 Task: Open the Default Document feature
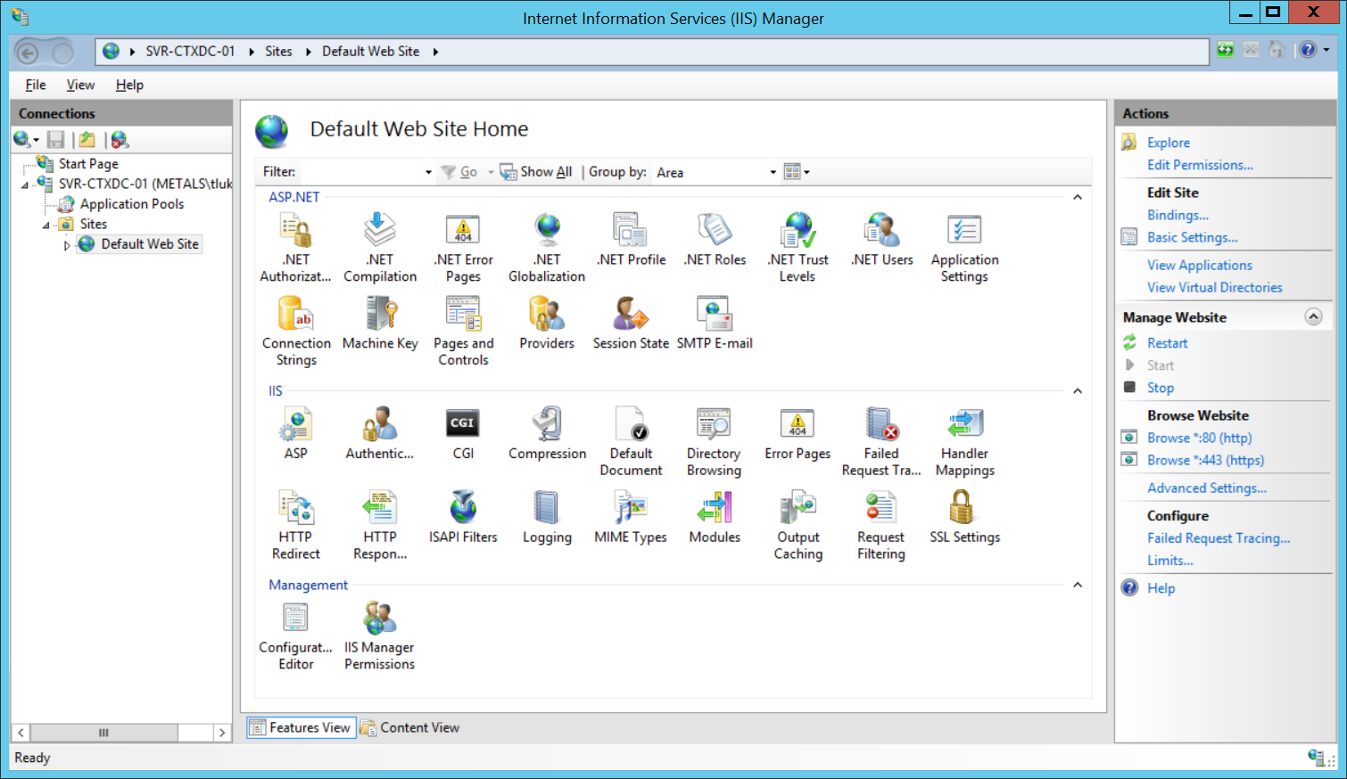pos(631,442)
